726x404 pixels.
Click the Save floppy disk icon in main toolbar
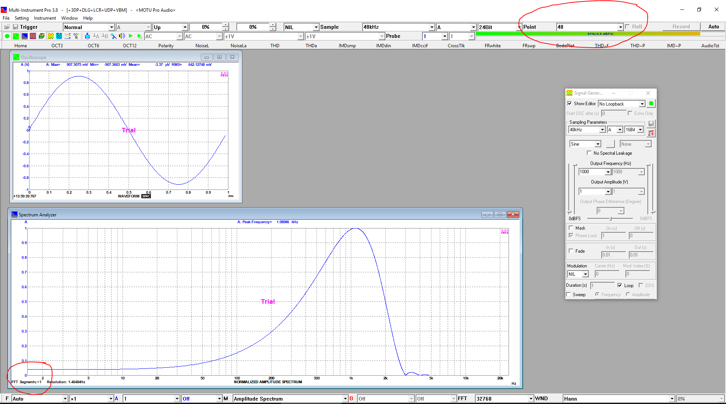tap(16, 27)
